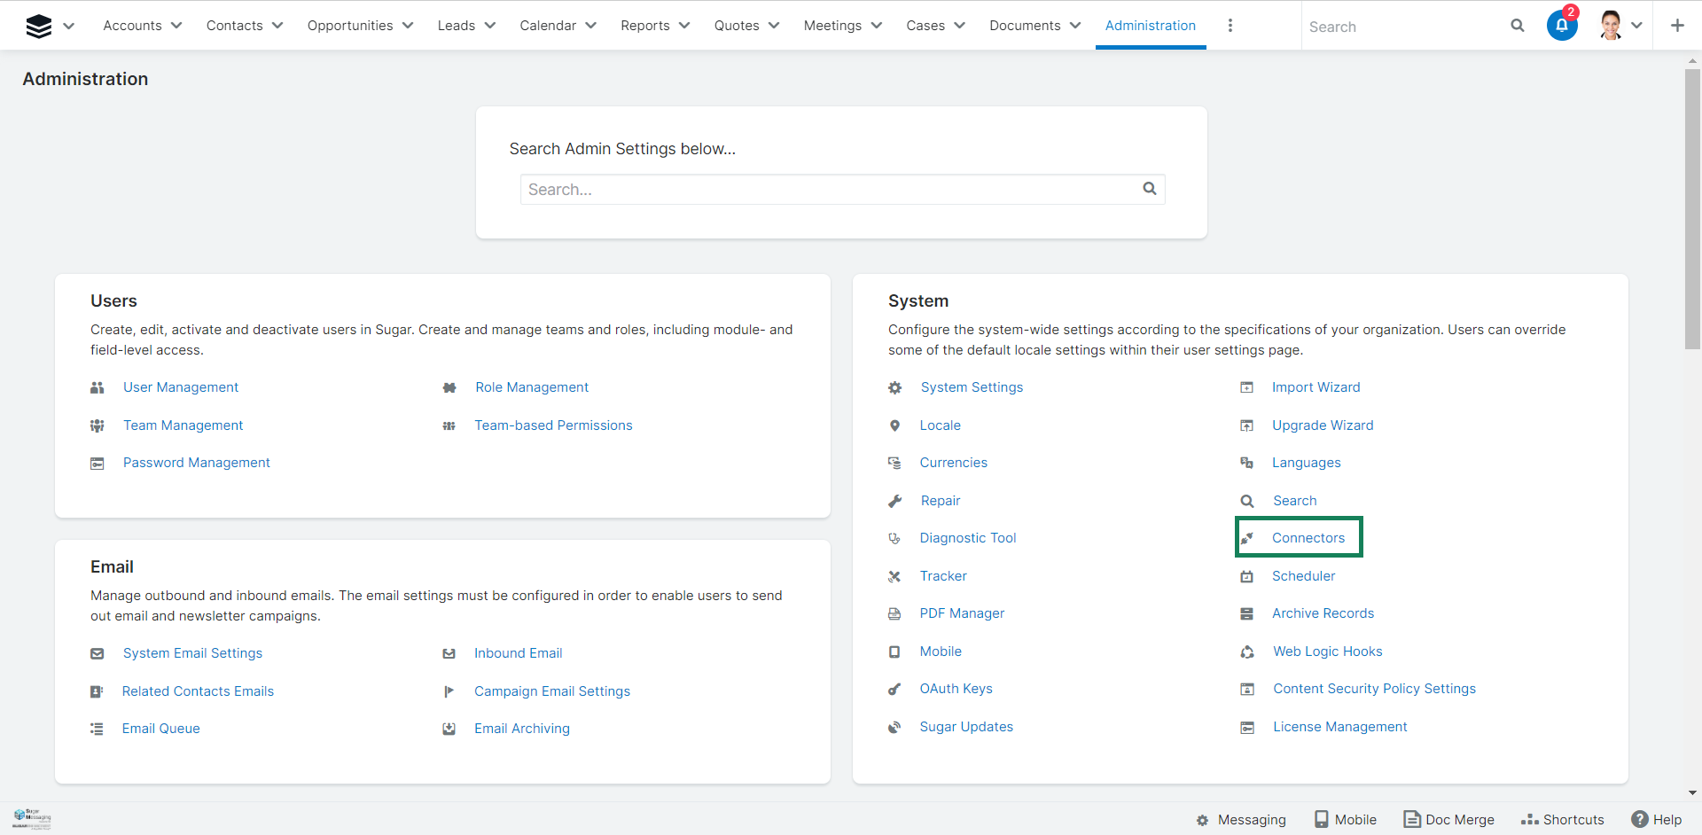Open Messaging in the footer bar
This screenshot has width=1702, height=835.
[x=1241, y=819]
